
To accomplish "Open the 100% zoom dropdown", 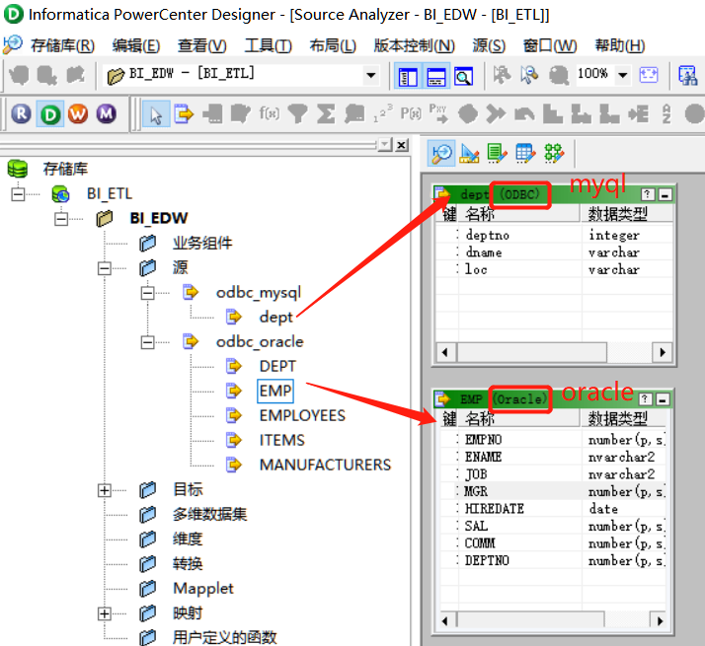I will (623, 75).
